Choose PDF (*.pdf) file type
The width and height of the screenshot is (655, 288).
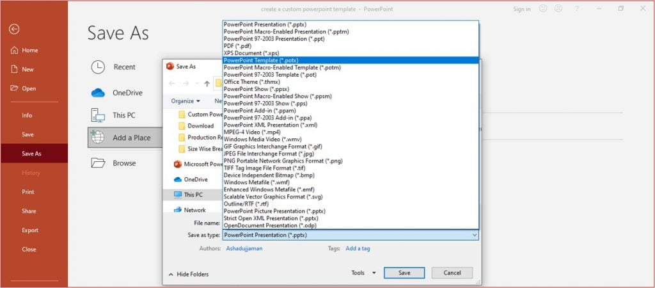coord(351,46)
